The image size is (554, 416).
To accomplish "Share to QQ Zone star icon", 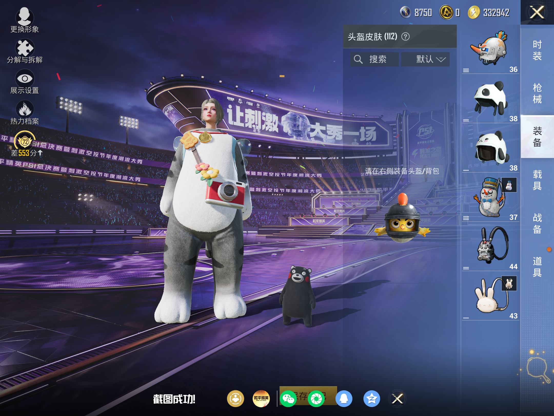I will (372, 399).
